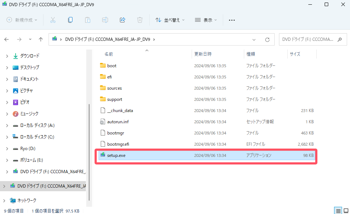The height and width of the screenshot is (214, 350).
Task: Sort by サイズ column header
Action: [x=295, y=54]
